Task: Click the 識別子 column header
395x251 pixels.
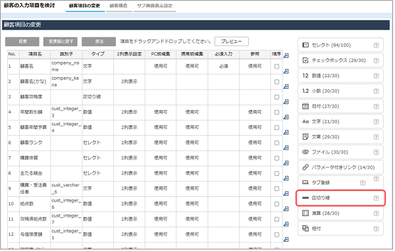Action: (66, 54)
